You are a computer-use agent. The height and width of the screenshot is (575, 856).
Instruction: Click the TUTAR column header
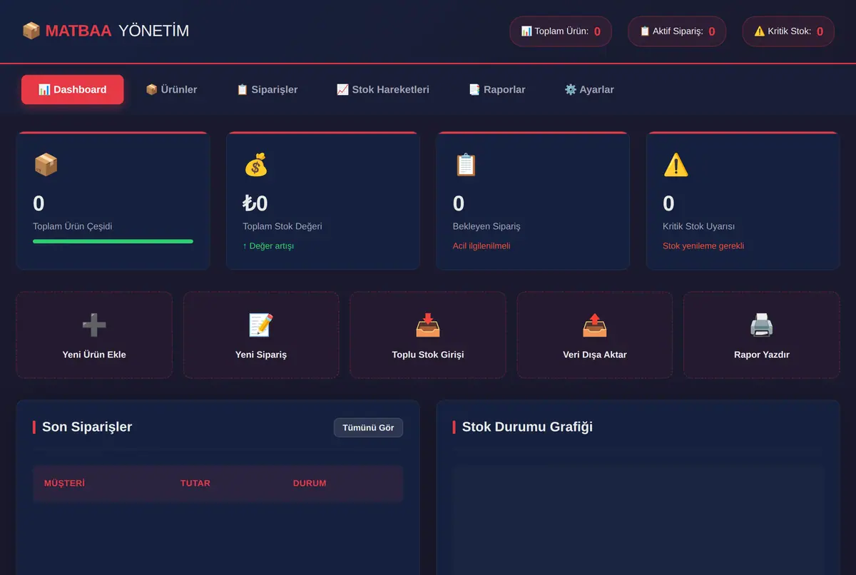(195, 483)
